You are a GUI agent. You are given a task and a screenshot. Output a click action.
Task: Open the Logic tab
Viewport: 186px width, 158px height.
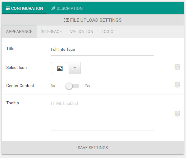[x=107, y=31]
